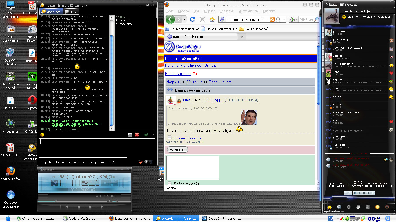396x222 pixels.
Task: Switch to the visavi.net chat tab
Action: 51,12
